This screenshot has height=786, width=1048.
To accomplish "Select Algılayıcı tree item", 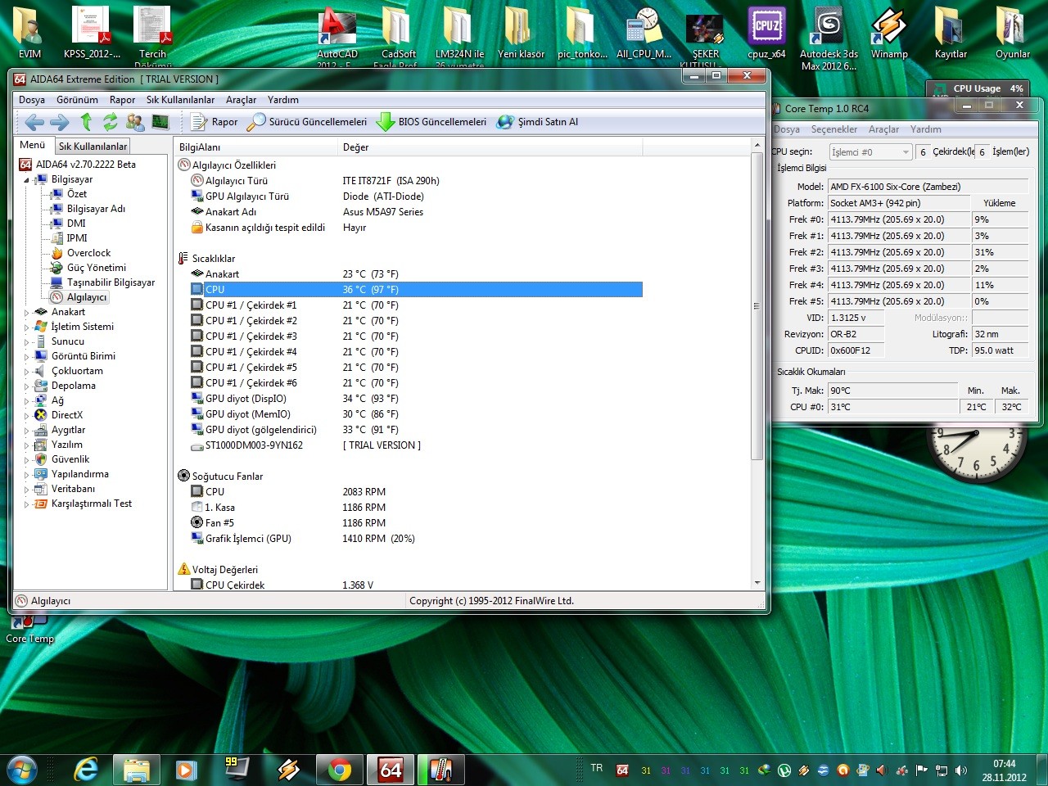I will point(87,297).
